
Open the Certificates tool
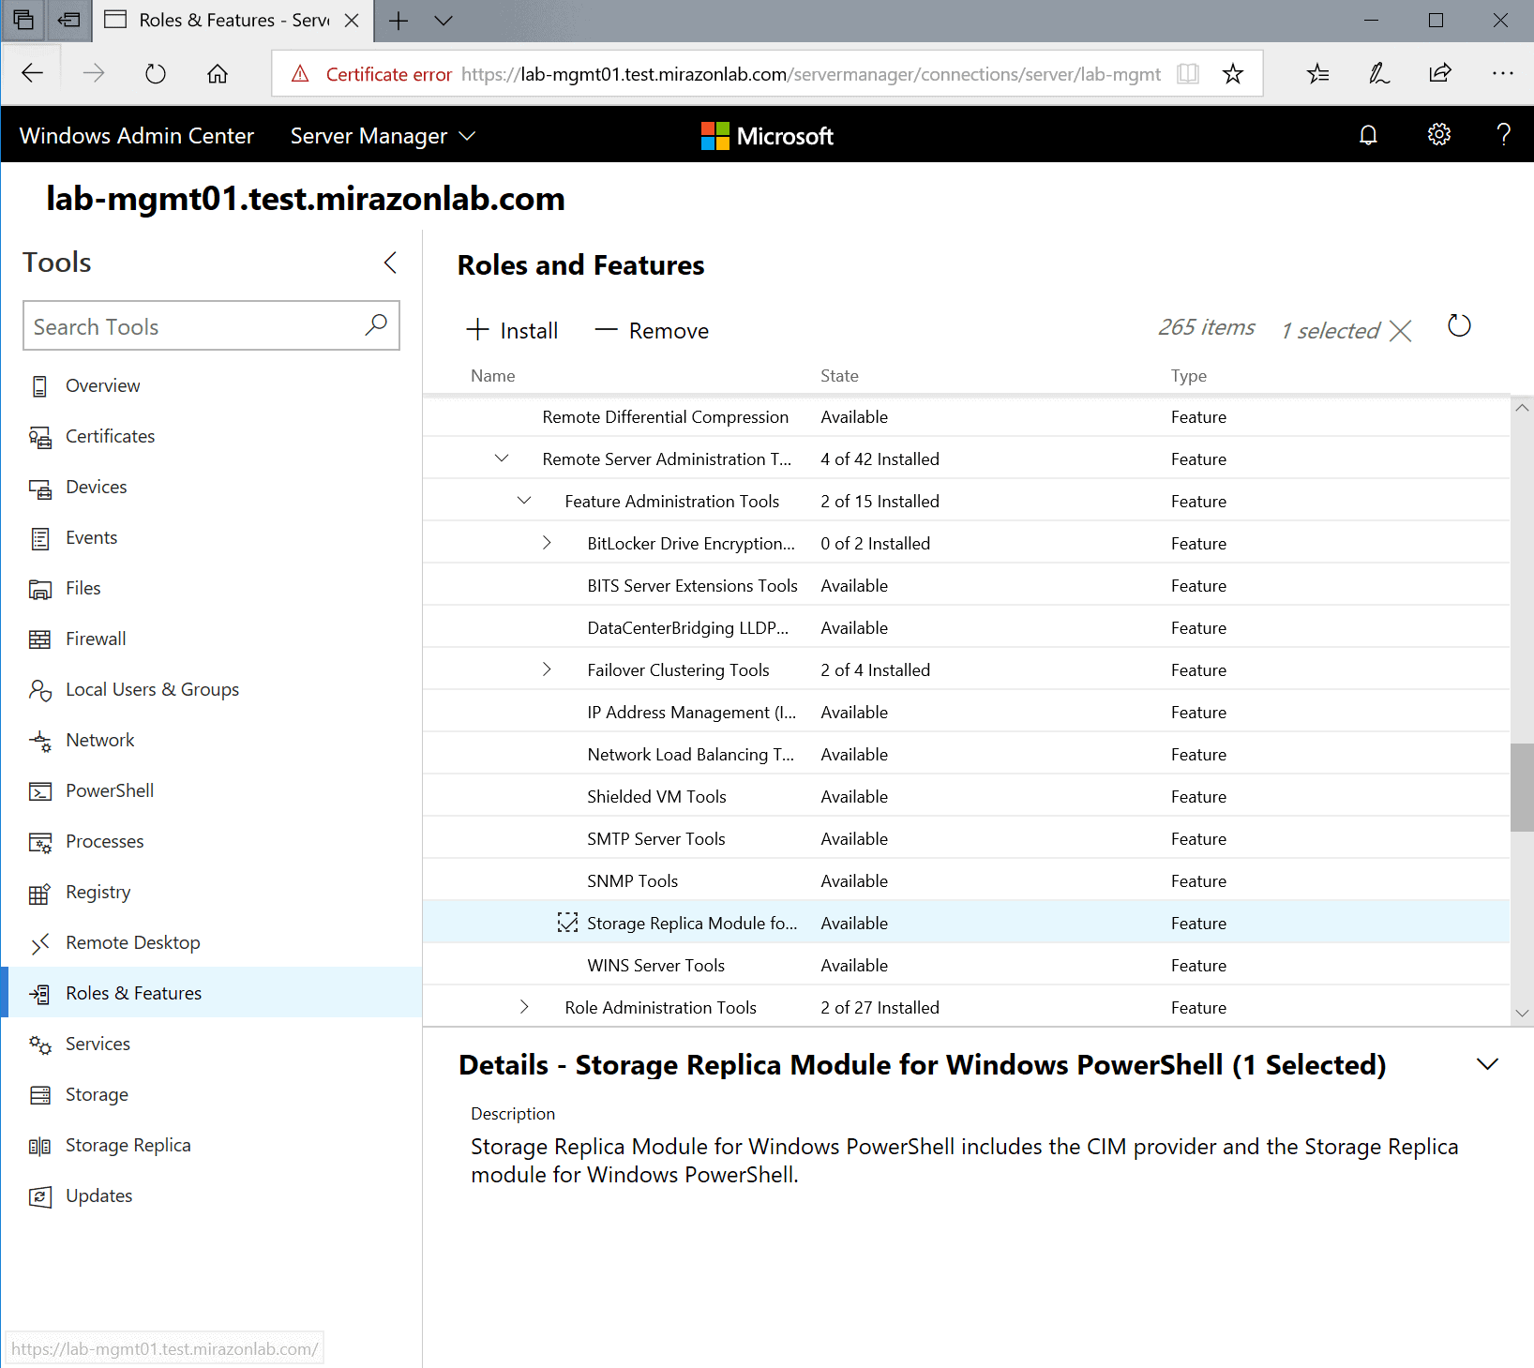(x=110, y=436)
